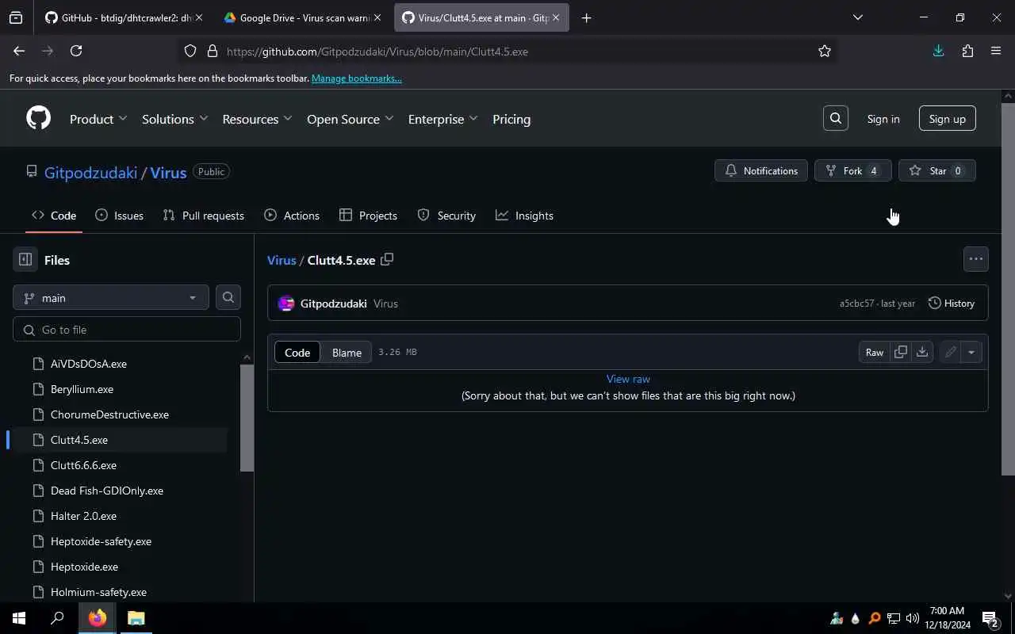
Task: Select the Code view toggle
Action: pyautogui.click(x=297, y=352)
